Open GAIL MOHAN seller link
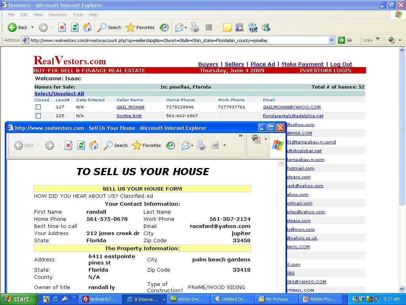This screenshot has width=406, height=305. [130, 107]
